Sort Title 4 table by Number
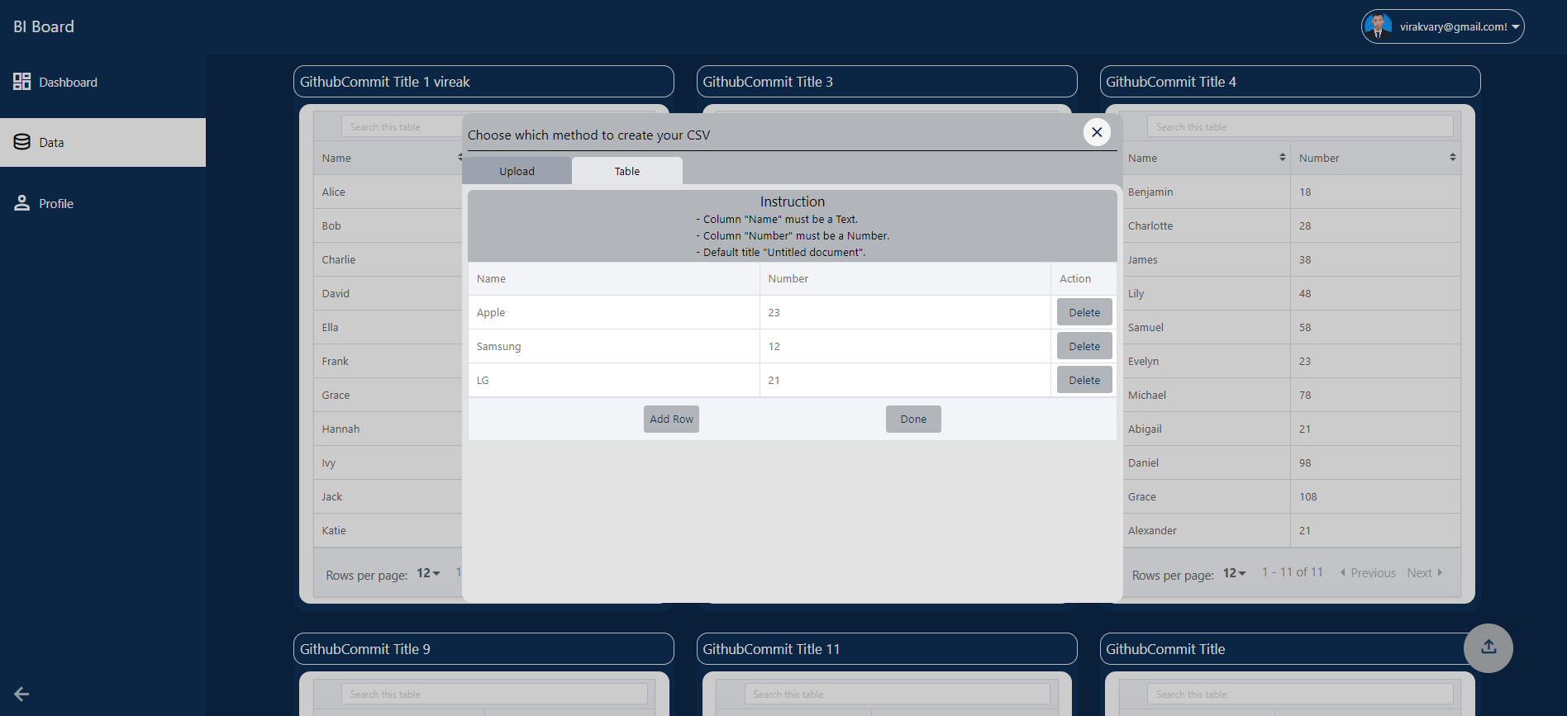Image resolution: width=1567 pixels, height=716 pixels. (x=1452, y=157)
